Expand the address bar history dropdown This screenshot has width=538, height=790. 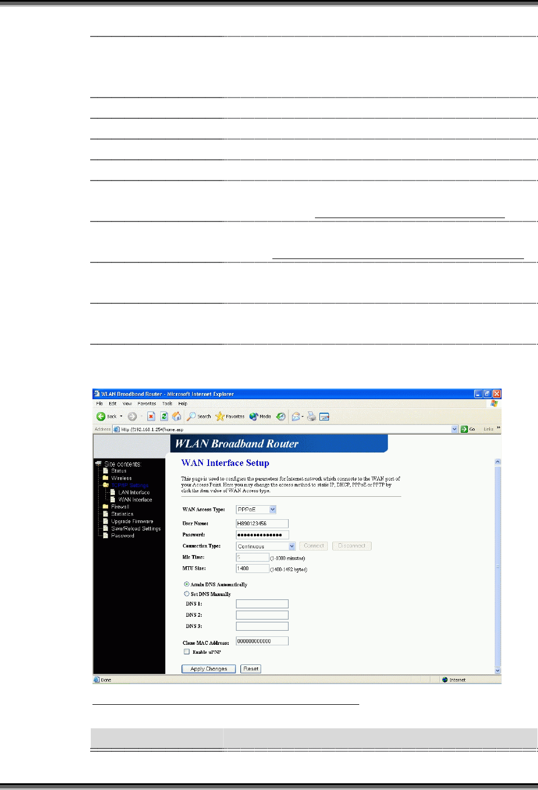[x=454, y=429]
